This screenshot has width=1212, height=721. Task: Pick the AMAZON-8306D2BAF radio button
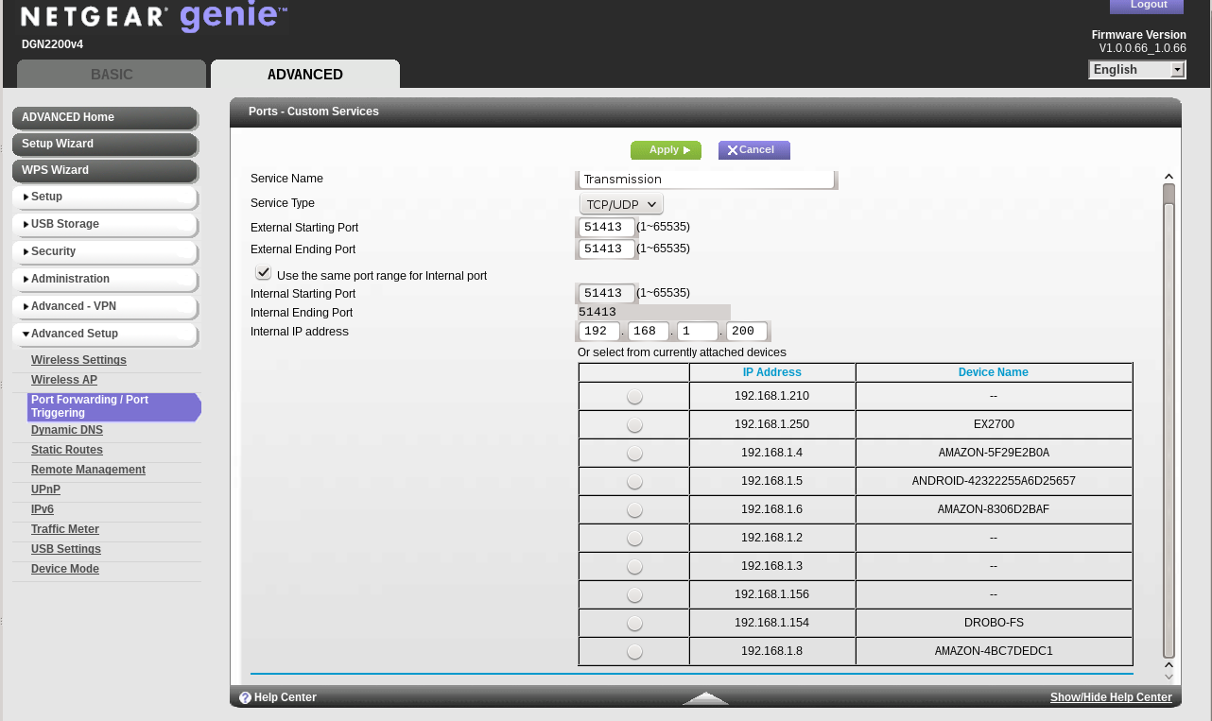coord(634,510)
